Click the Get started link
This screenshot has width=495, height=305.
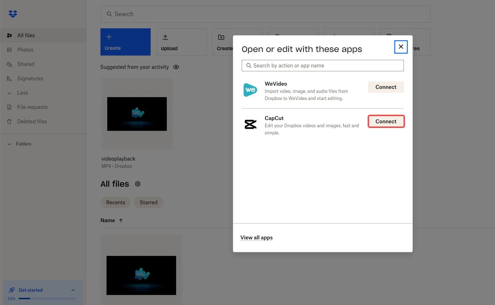[30, 290]
